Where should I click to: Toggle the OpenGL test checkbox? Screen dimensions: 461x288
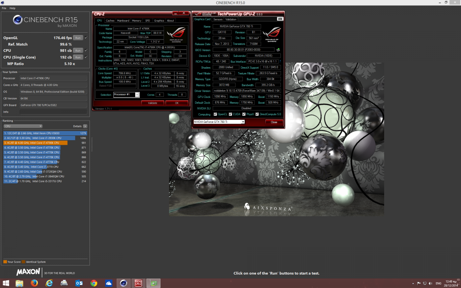coord(86,38)
